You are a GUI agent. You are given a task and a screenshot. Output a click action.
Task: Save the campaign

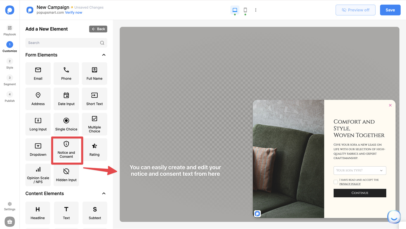[390, 10]
